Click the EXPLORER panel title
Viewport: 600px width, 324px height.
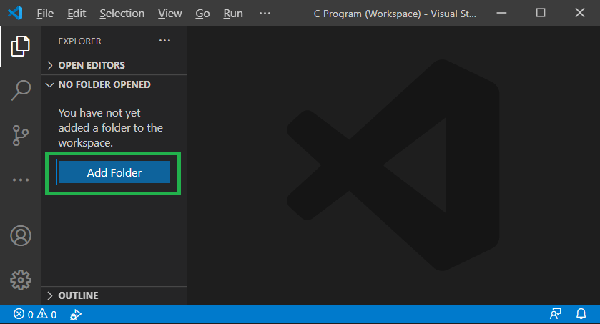tap(79, 41)
